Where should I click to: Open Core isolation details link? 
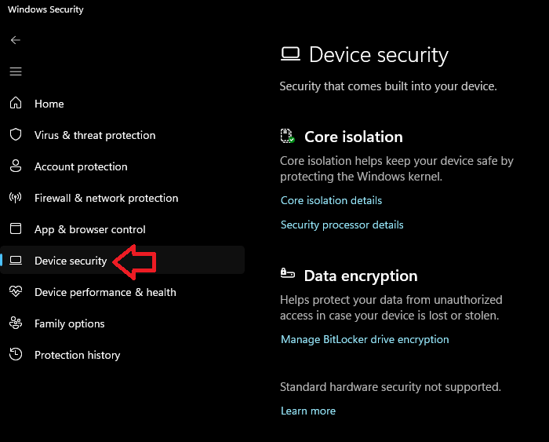point(331,200)
